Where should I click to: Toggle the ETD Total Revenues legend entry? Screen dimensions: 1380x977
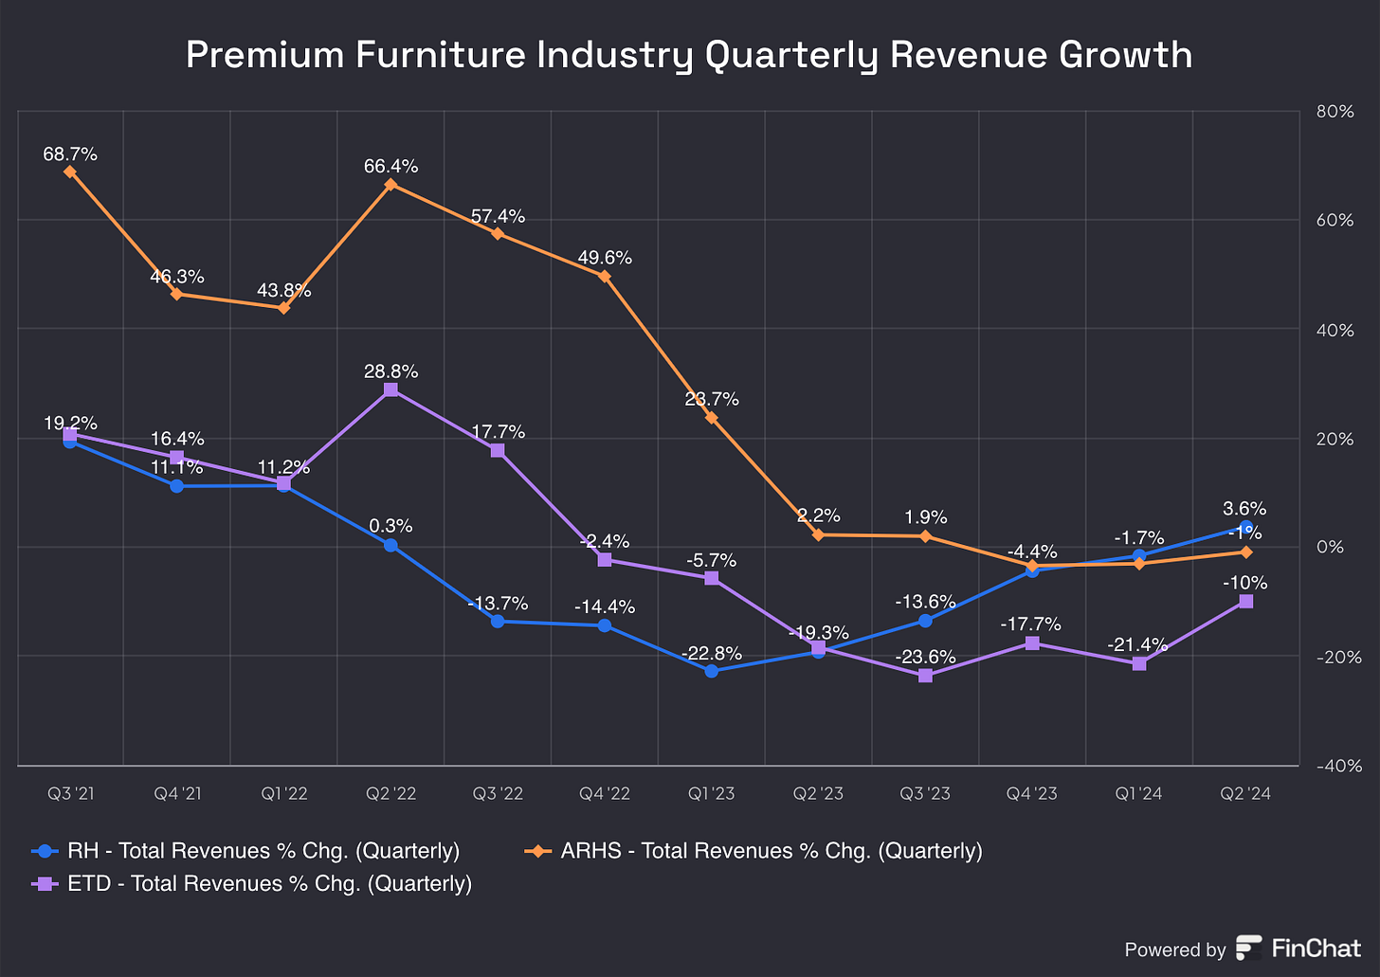click(x=251, y=884)
